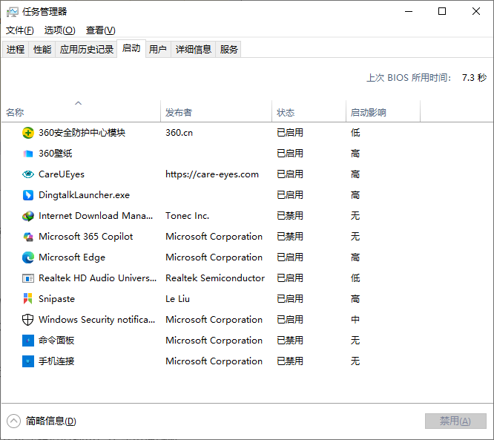Sort by 状态 column header
Viewport: 494px width, 440px height.
point(286,113)
